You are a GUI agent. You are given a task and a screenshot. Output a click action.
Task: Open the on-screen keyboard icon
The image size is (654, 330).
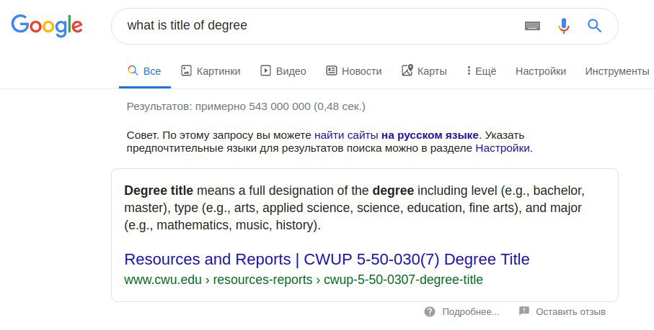point(532,26)
